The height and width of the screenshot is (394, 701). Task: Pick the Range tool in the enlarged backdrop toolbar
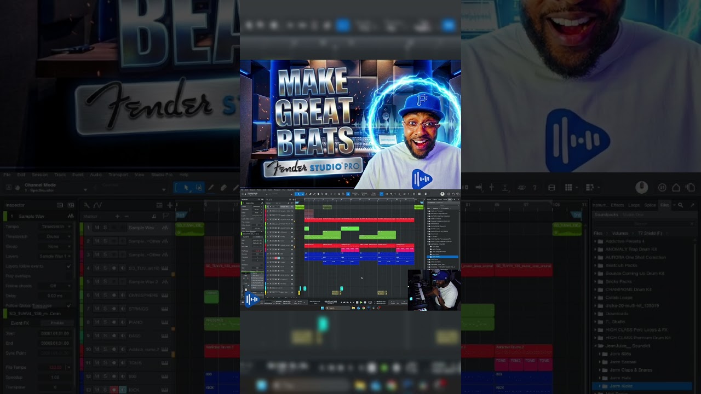tap(199, 188)
